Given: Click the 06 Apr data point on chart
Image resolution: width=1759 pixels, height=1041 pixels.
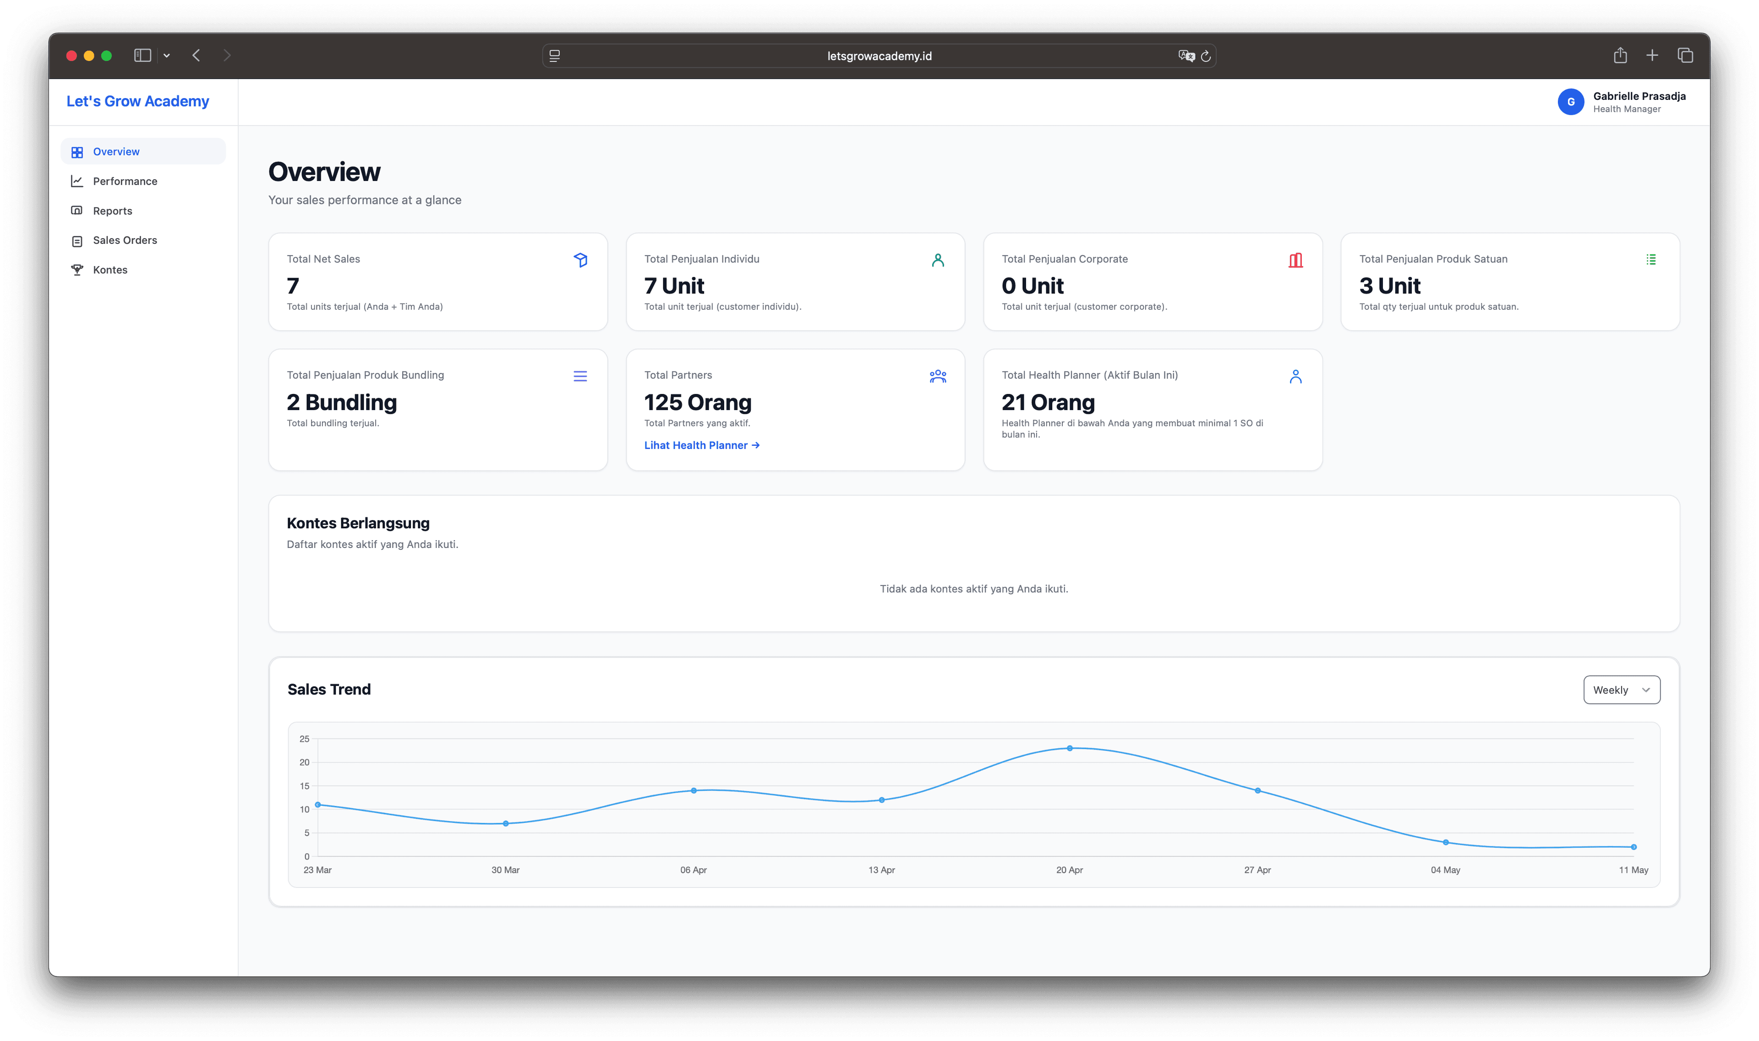Looking at the screenshot, I should [x=694, y=790].
